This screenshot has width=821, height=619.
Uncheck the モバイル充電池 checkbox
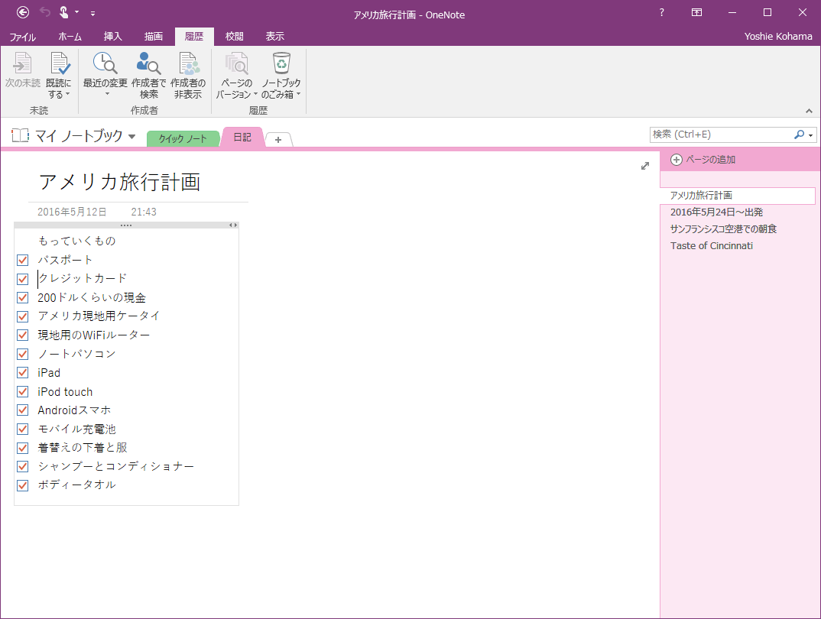coord(22,429)
